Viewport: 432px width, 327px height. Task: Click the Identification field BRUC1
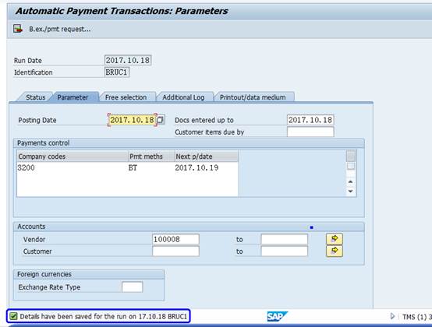[117, 72]
